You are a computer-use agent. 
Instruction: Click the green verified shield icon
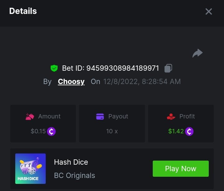pyautogui.click(x=54, y=68)
